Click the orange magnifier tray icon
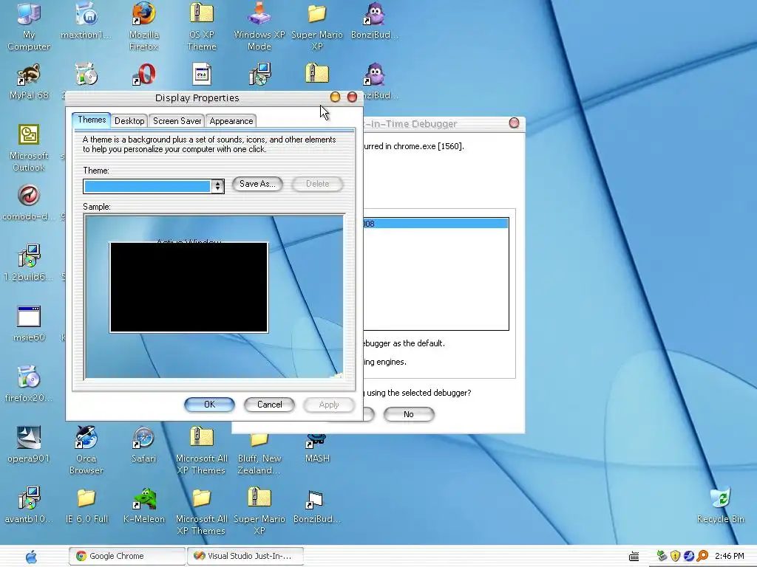 click(702, 556)
